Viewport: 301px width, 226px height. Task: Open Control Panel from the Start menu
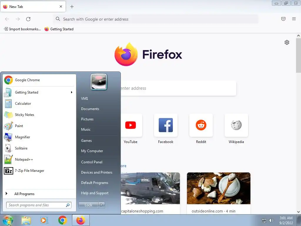[92, 162]
